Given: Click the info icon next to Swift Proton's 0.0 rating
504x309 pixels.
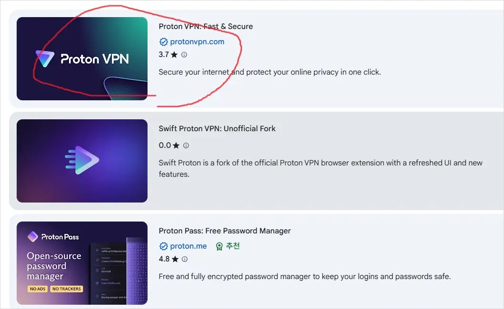Looking at the screenshot, I should coord(185,145).
